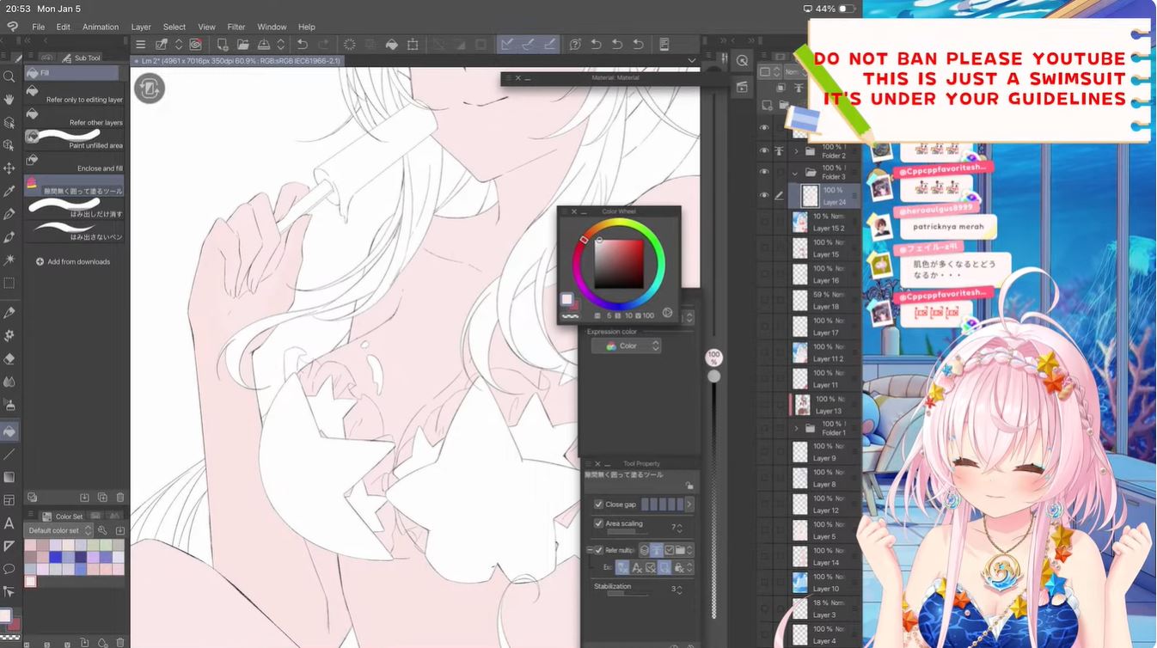Choose the Enclose and fill sub tool
1157x648 pixels.
tap(76, 163)
